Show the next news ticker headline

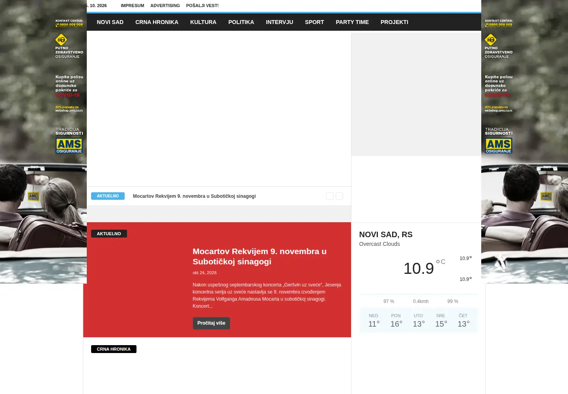[x=339, y=196]
